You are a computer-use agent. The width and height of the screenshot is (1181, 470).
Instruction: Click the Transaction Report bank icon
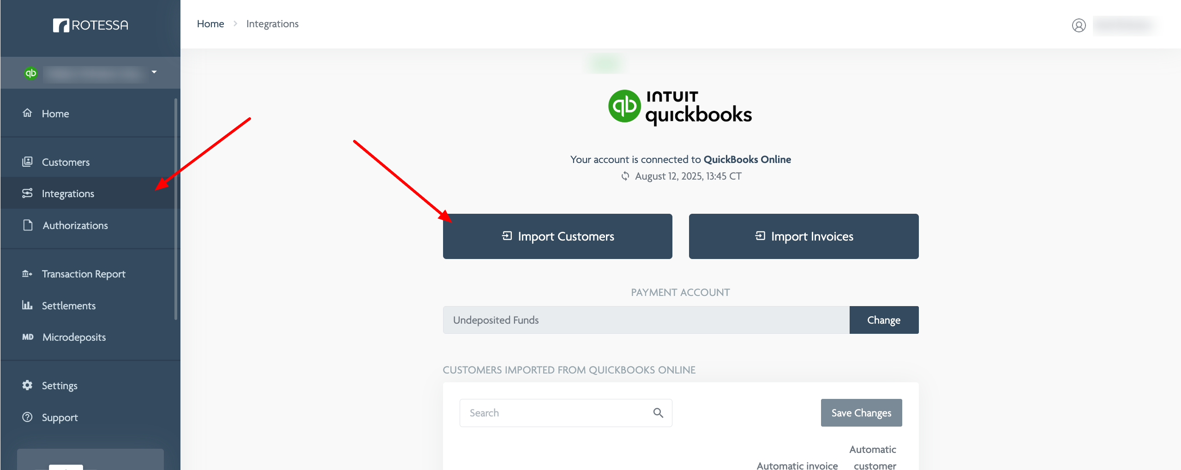tap(27, 274)
